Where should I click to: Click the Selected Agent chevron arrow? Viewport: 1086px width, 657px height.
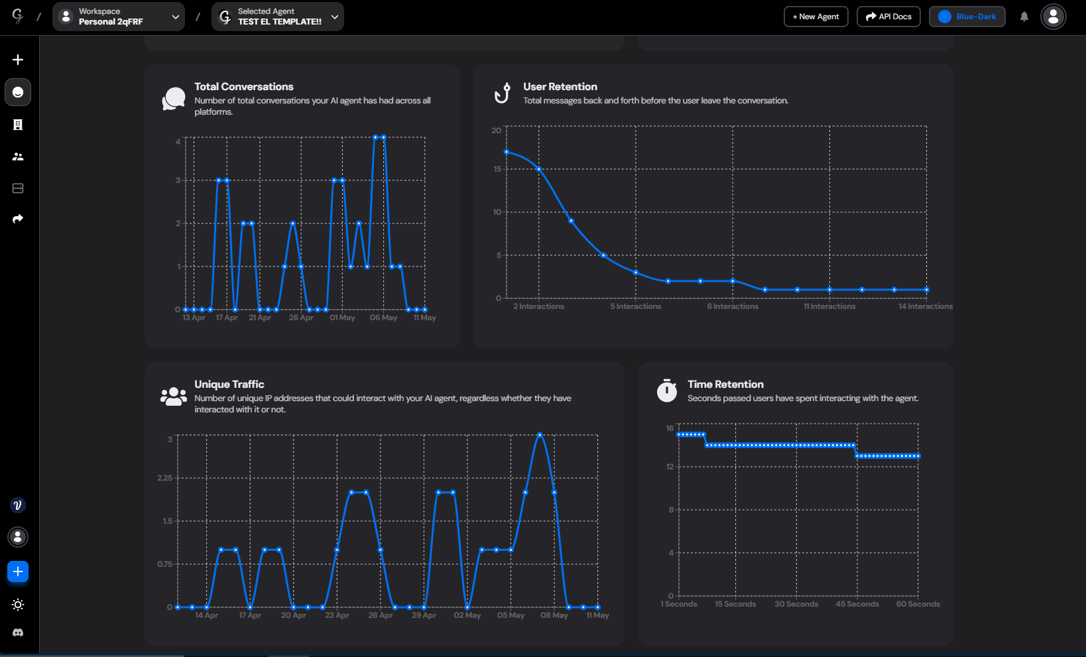335,17
